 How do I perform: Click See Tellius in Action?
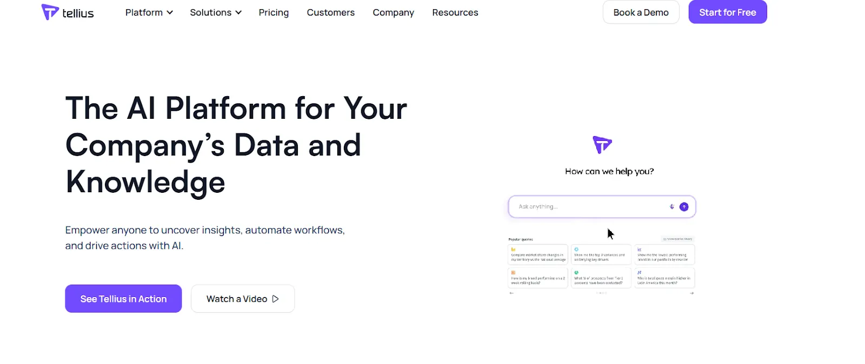point(123,299)
